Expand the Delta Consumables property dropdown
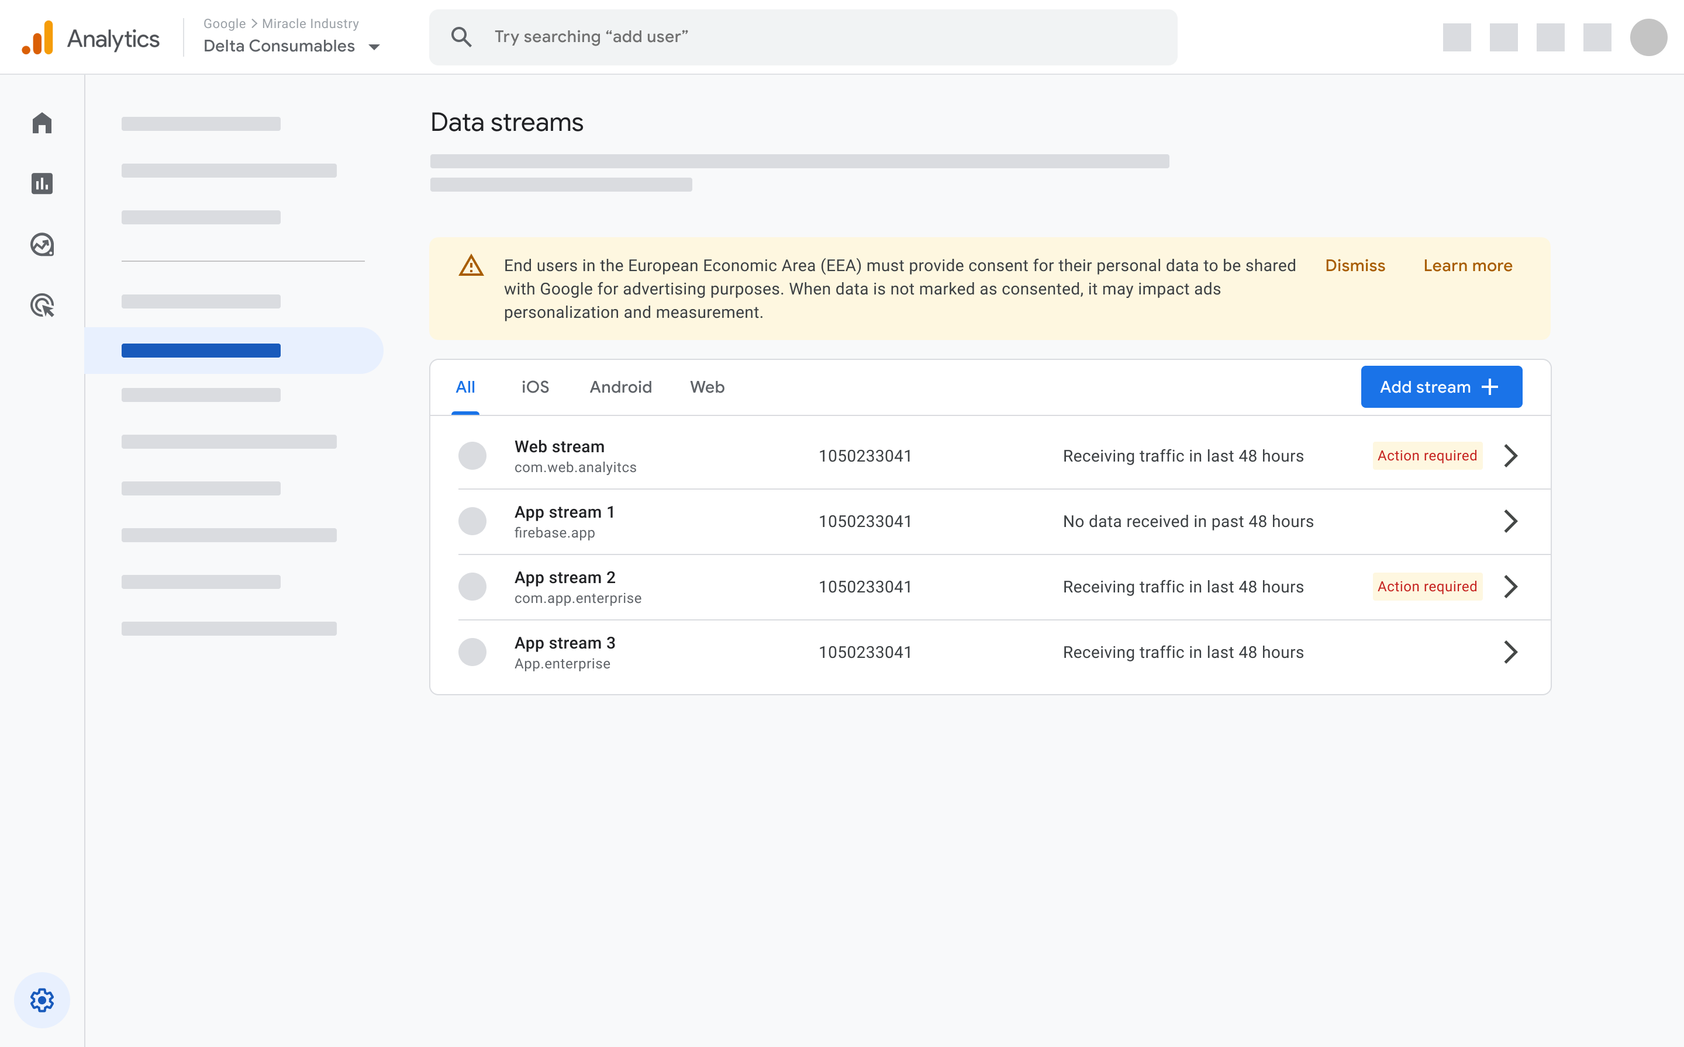 click(375, 46)
